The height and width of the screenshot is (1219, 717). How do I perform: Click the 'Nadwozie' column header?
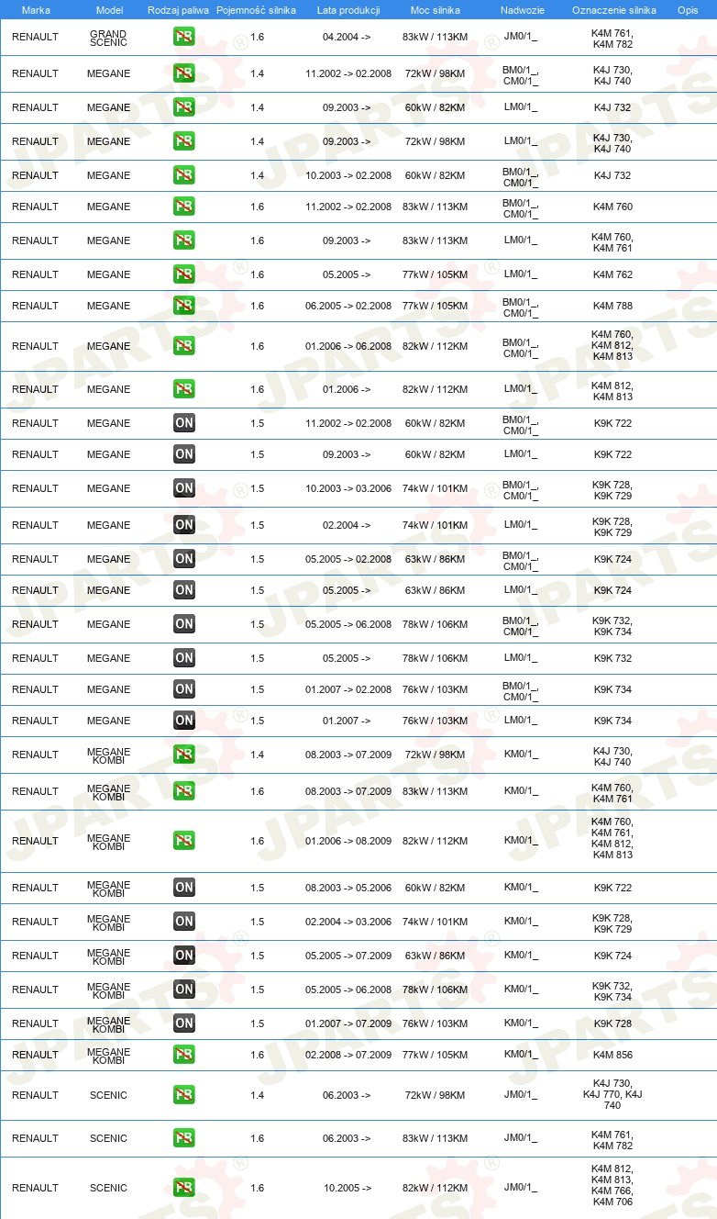pos(521,10)
